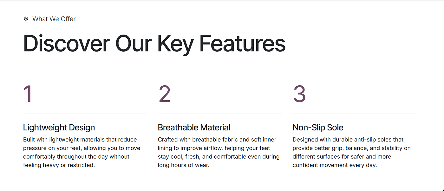Click the line starting Crafted with breathable fabric
Screen dimensions: 444x191
click(217, 140)
